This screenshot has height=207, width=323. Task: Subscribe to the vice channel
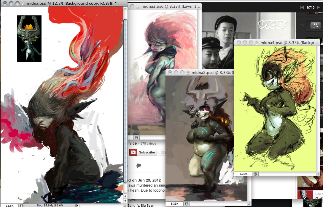[x=143, y=152]
